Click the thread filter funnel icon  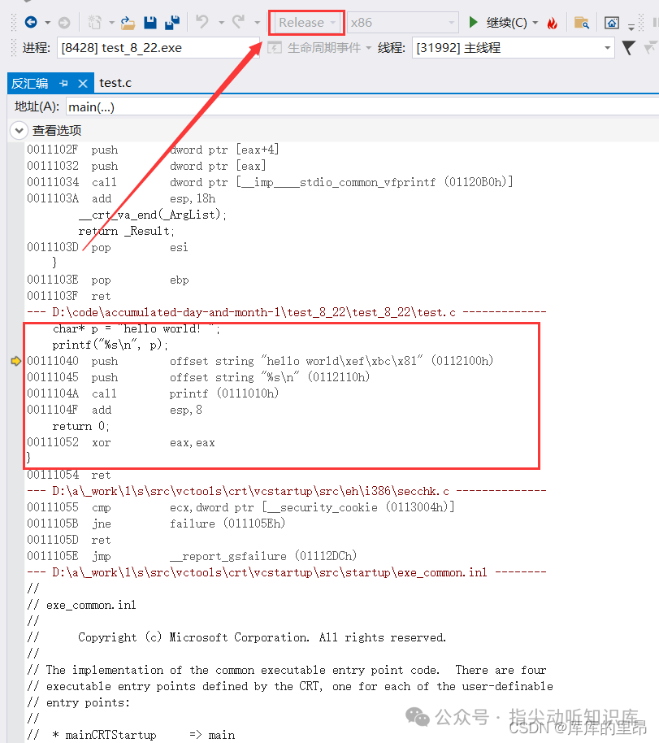coord(628,48)
